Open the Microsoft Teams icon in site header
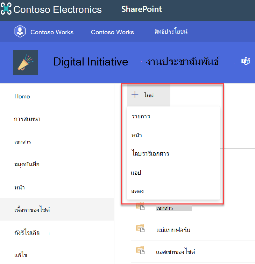 click(x=246, y=61)
